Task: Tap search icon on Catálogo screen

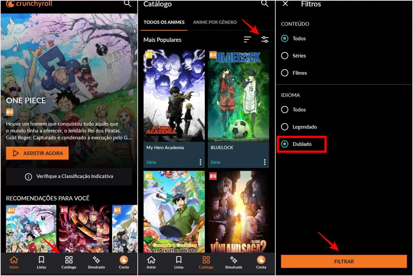Action: point(265,4)
